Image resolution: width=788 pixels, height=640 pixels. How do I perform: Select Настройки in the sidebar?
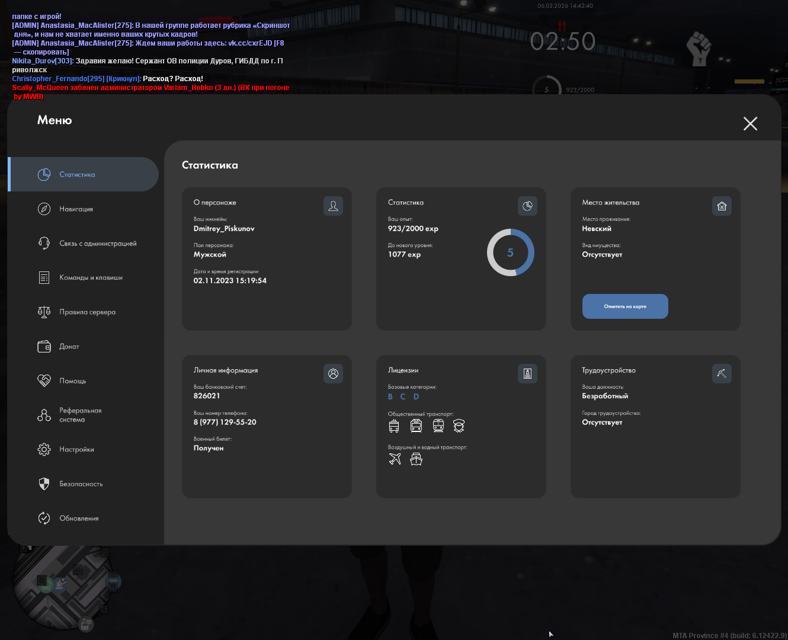coord(76,450)
